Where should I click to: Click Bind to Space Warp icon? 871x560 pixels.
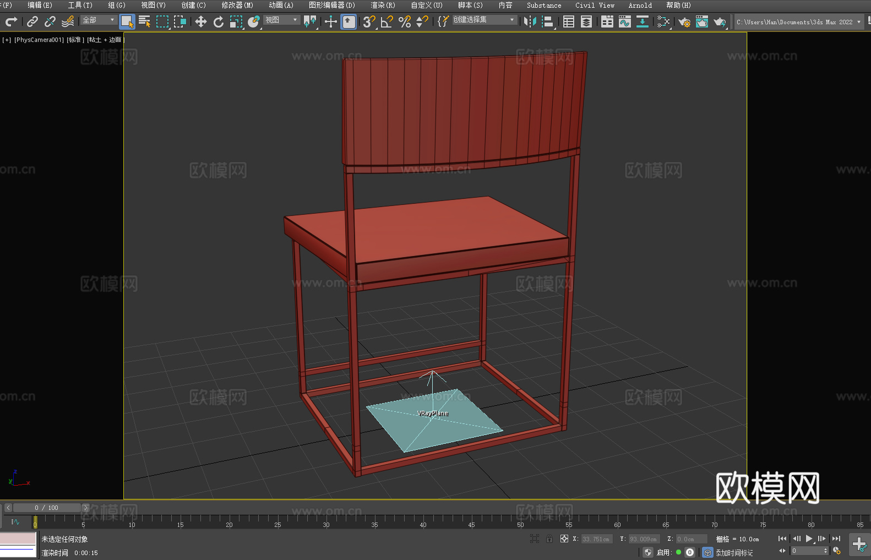[68, 22]
